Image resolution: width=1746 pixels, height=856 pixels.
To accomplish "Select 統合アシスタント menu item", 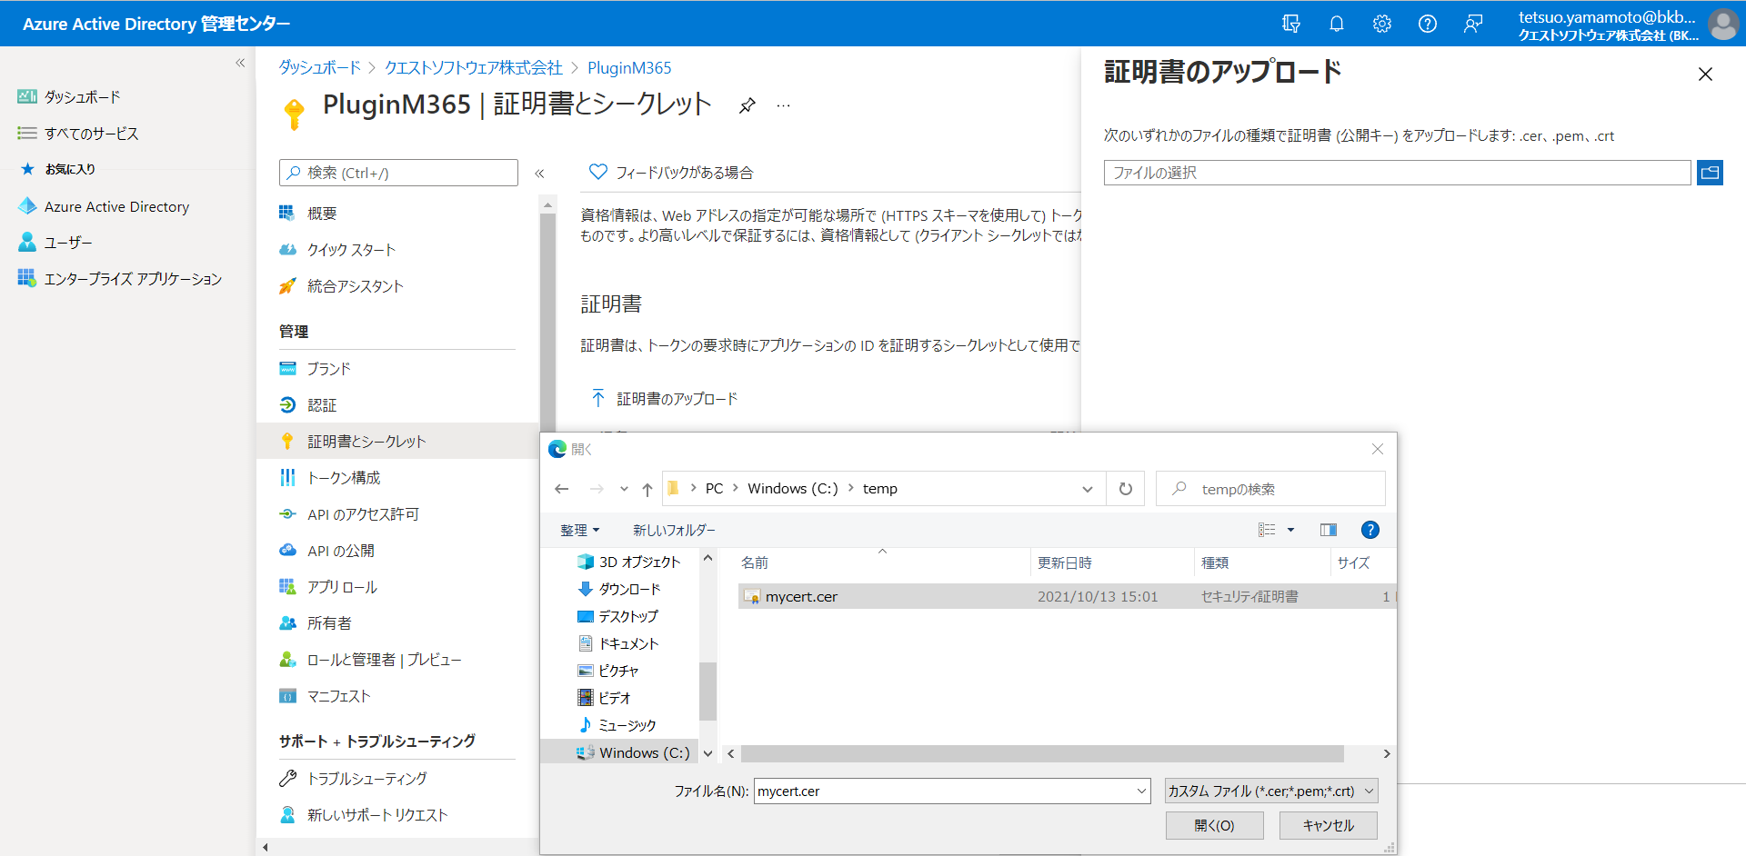I will [x=355, y=286].
